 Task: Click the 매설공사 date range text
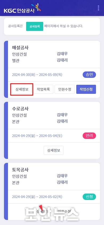[37, 75]
